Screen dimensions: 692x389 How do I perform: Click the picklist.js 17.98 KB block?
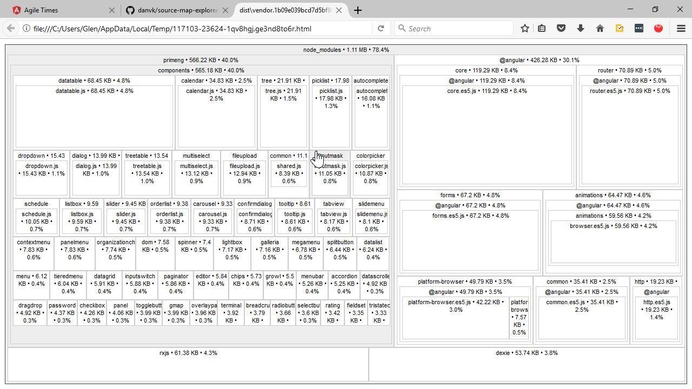(331, 116)
